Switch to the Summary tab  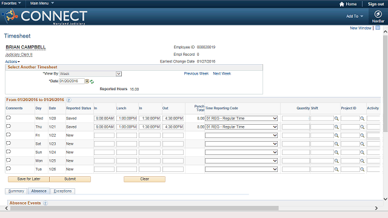click(16, 191)
